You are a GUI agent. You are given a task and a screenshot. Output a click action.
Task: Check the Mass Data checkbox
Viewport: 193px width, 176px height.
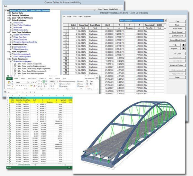click(13, 28)
